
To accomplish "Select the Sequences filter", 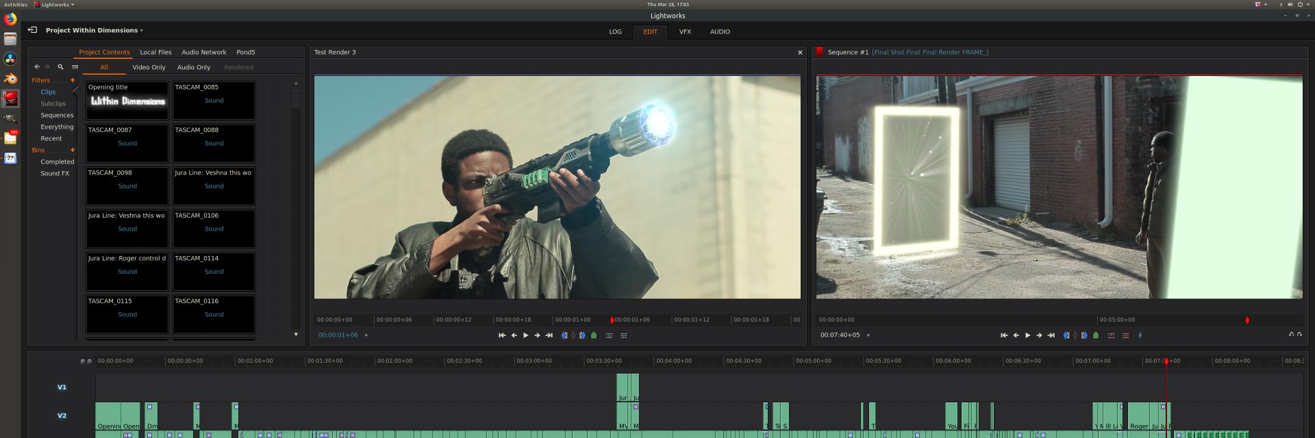I will click(57, 115).
